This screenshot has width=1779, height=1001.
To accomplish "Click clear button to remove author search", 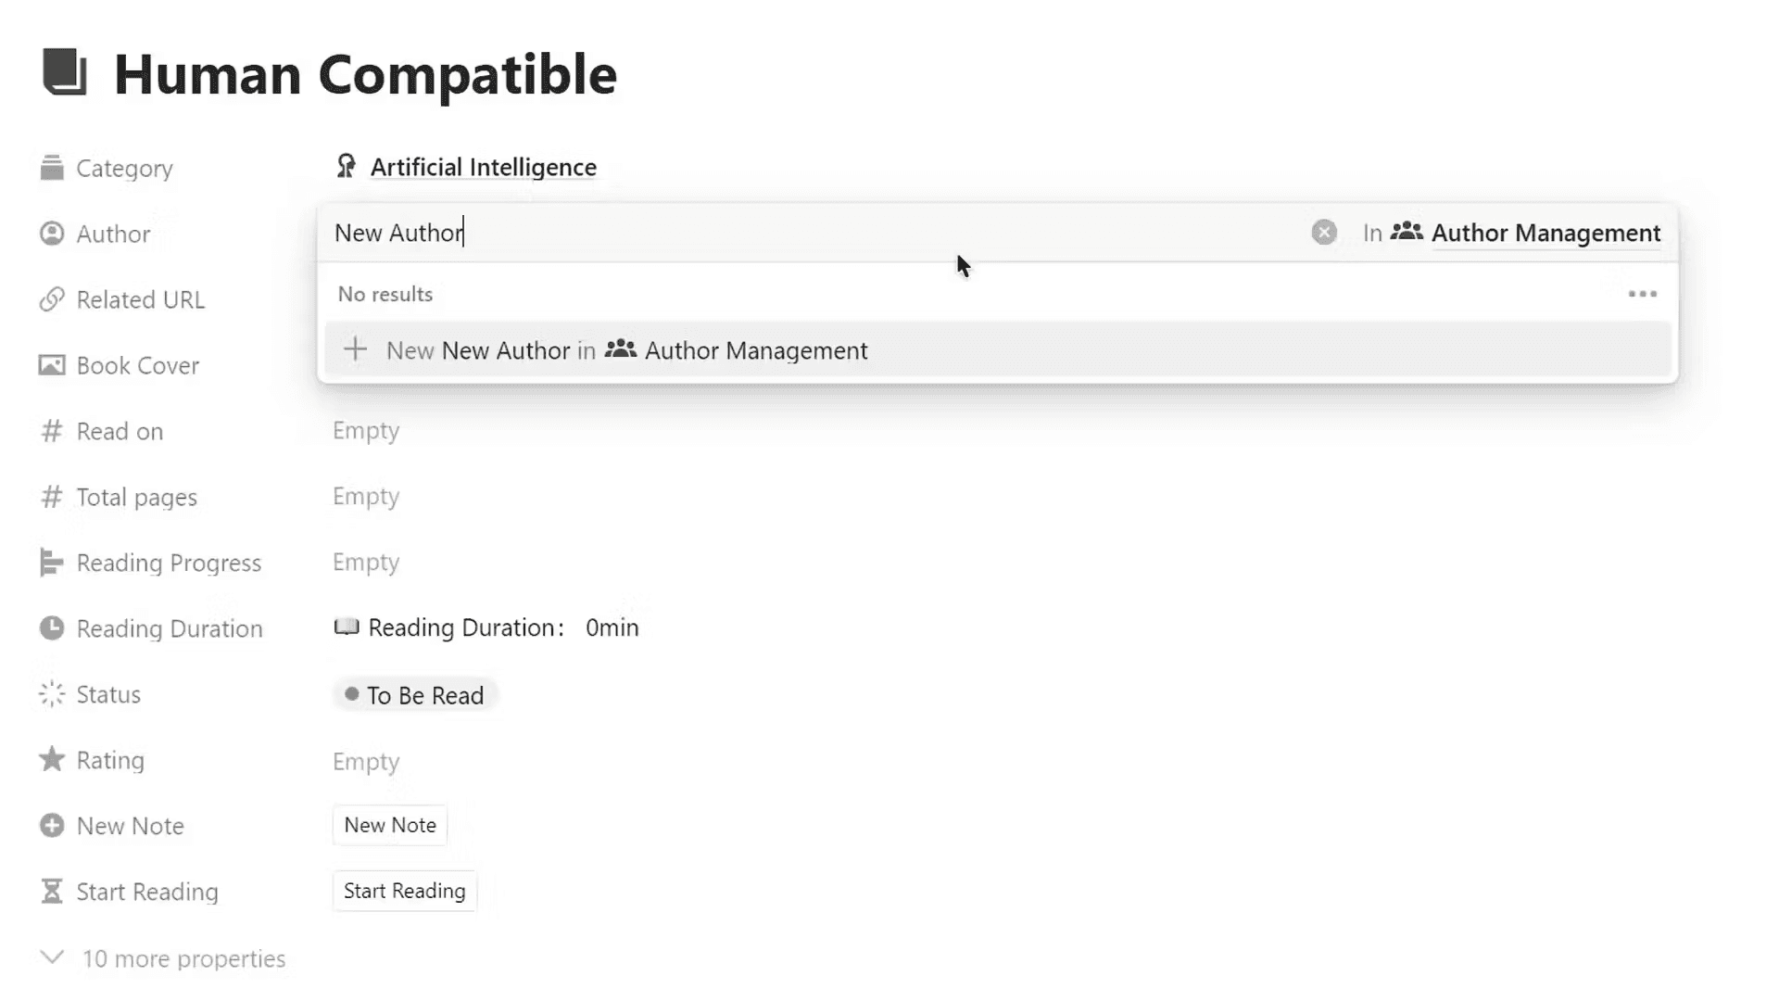I will 1323,233.
